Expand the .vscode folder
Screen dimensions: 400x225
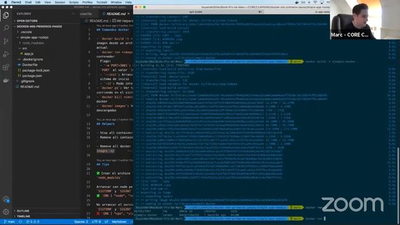tap(26, 32)
